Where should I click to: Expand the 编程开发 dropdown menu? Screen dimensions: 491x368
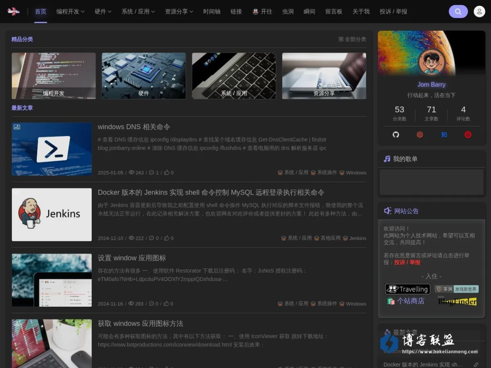pos(70,11)
